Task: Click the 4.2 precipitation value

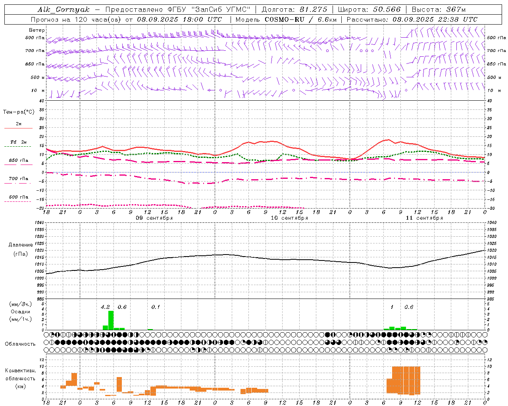Action: click(105, 307)
